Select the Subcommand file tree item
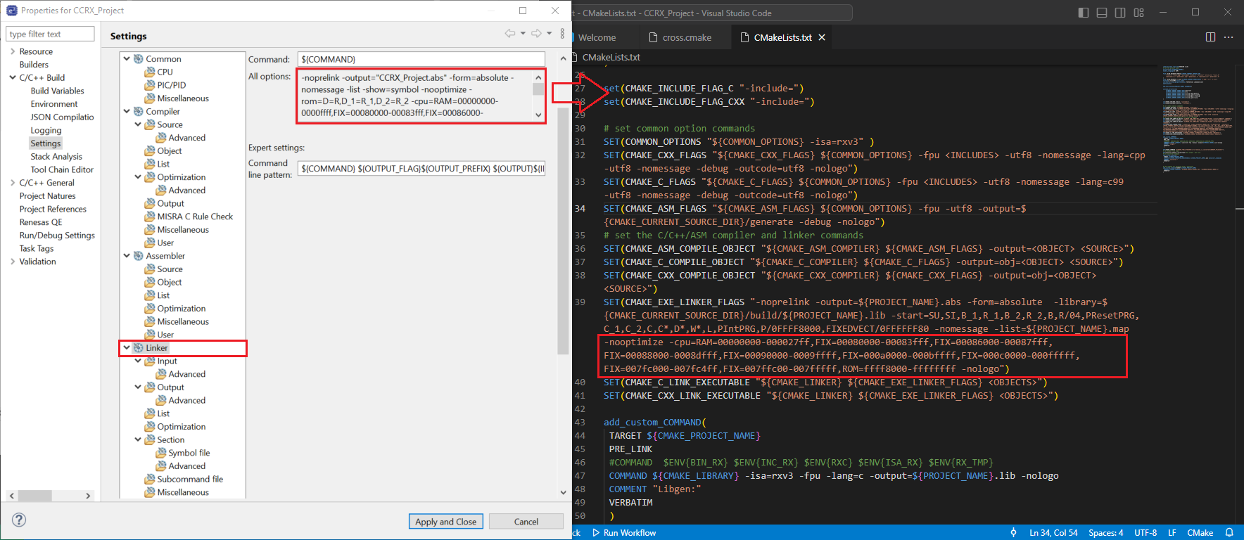Image resolution: width=1244 pixels, height=540 pixels. coord(190,479)
